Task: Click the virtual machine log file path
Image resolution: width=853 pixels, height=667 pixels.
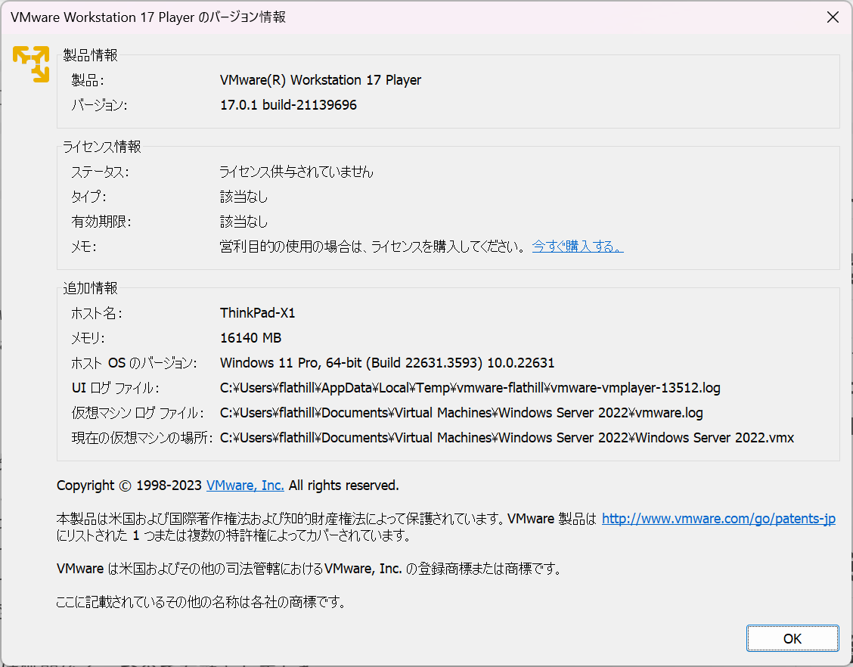Action: (461, 412)
